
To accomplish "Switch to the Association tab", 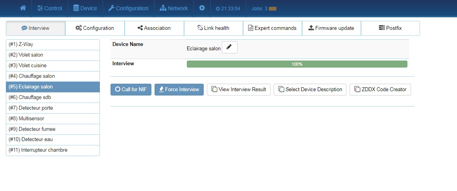I will coord(154,28).
